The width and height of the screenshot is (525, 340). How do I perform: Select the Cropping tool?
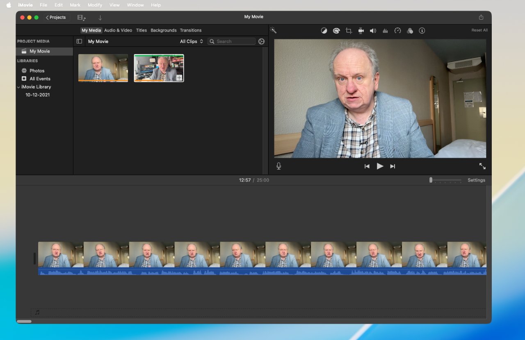(x=349, y=30)
